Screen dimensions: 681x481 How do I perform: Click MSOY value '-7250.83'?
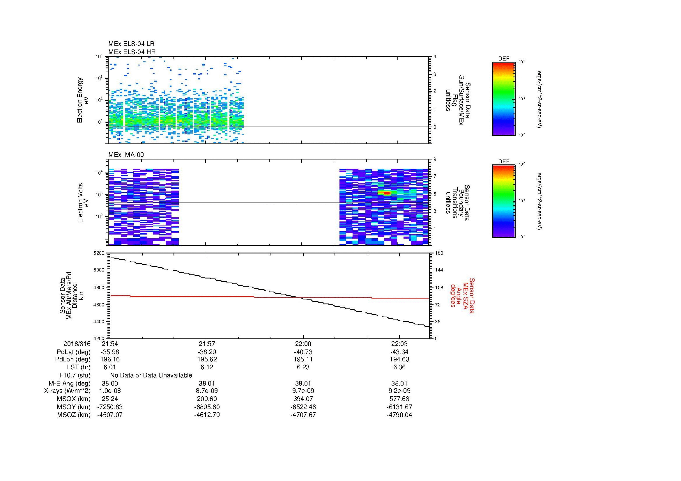(110, 407)
